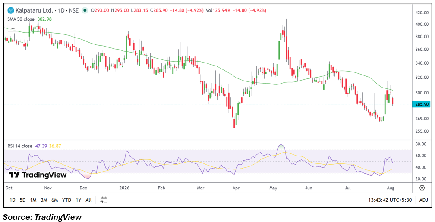The width and height of the screenshot is (435, 222).
Task: Open chart settings gear icon
Action: click(x=422, y=188)
